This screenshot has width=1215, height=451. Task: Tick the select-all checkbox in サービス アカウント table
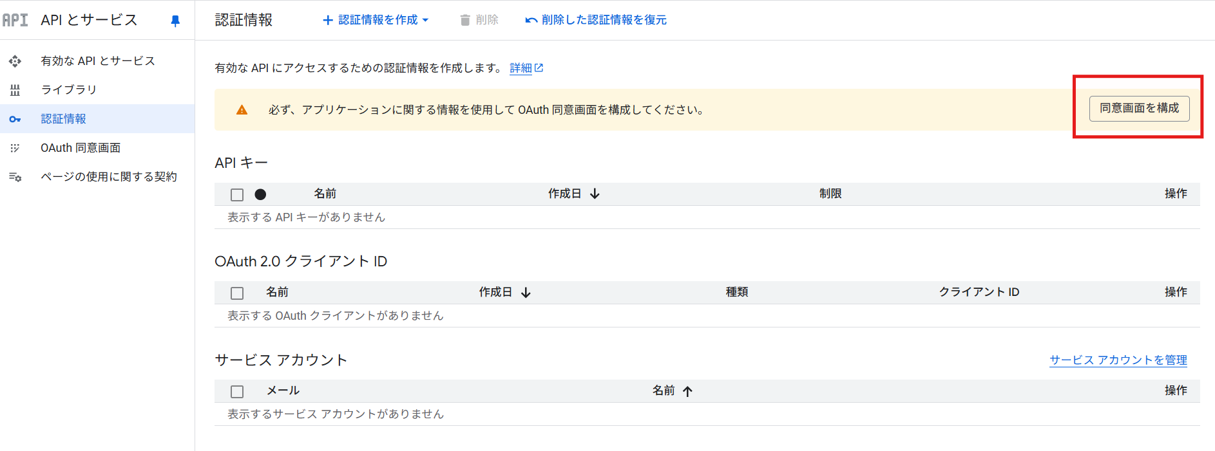tap(237, 391)
